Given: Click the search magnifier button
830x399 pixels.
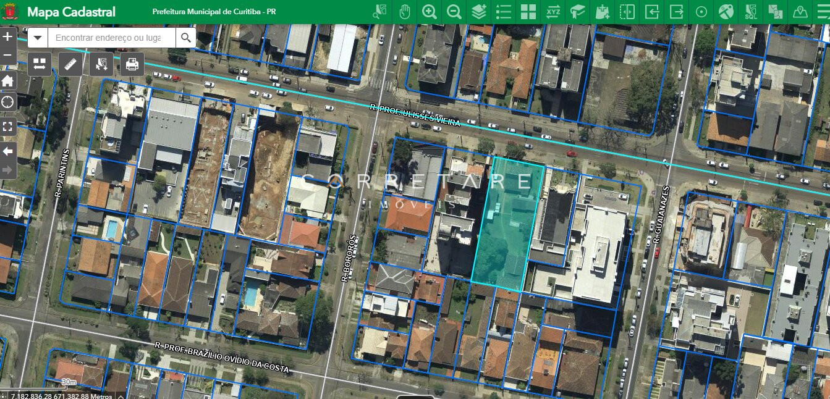Looking at the screenshot, I should [x=185, y=38].
